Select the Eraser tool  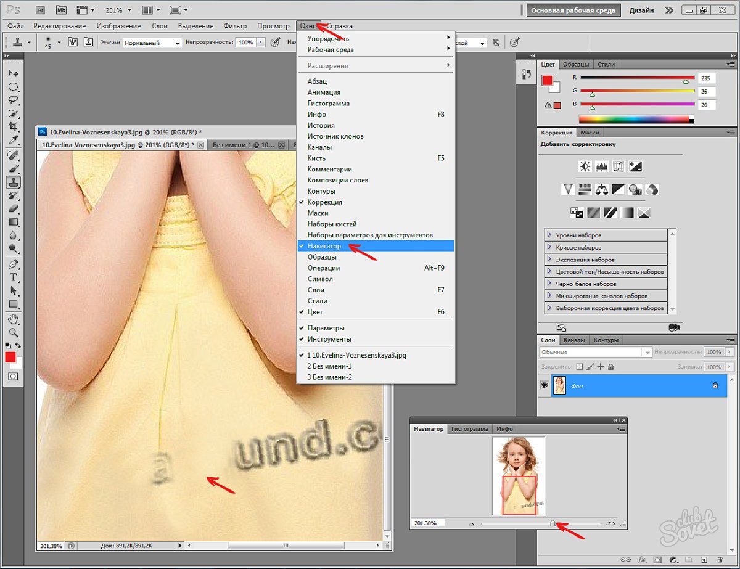coord(13,208)
